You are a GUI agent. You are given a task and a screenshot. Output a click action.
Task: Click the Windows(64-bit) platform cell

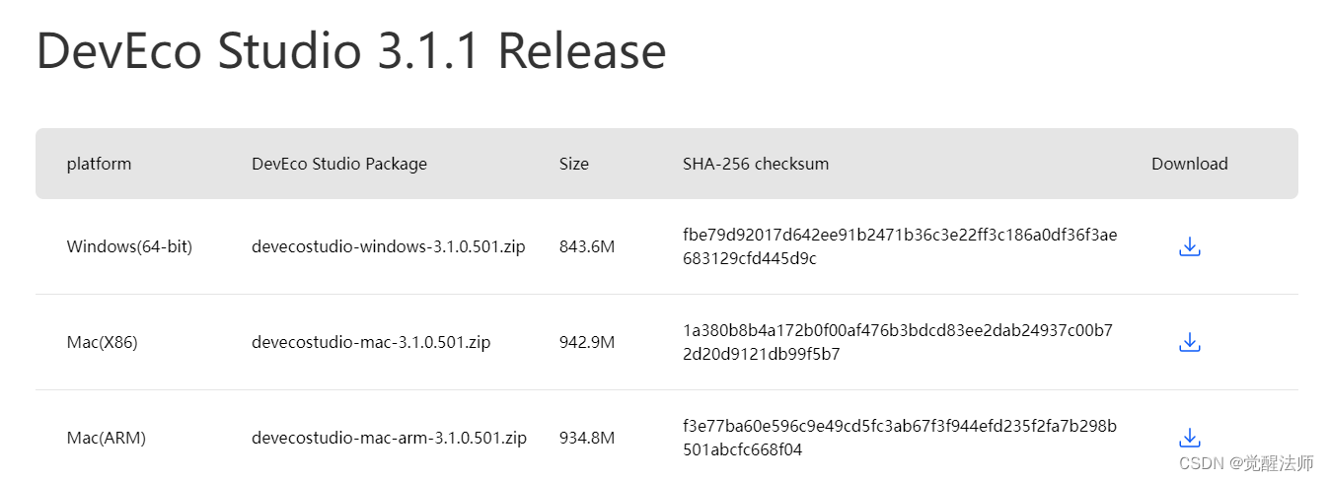pyautogui.click(x=129, y=246)
